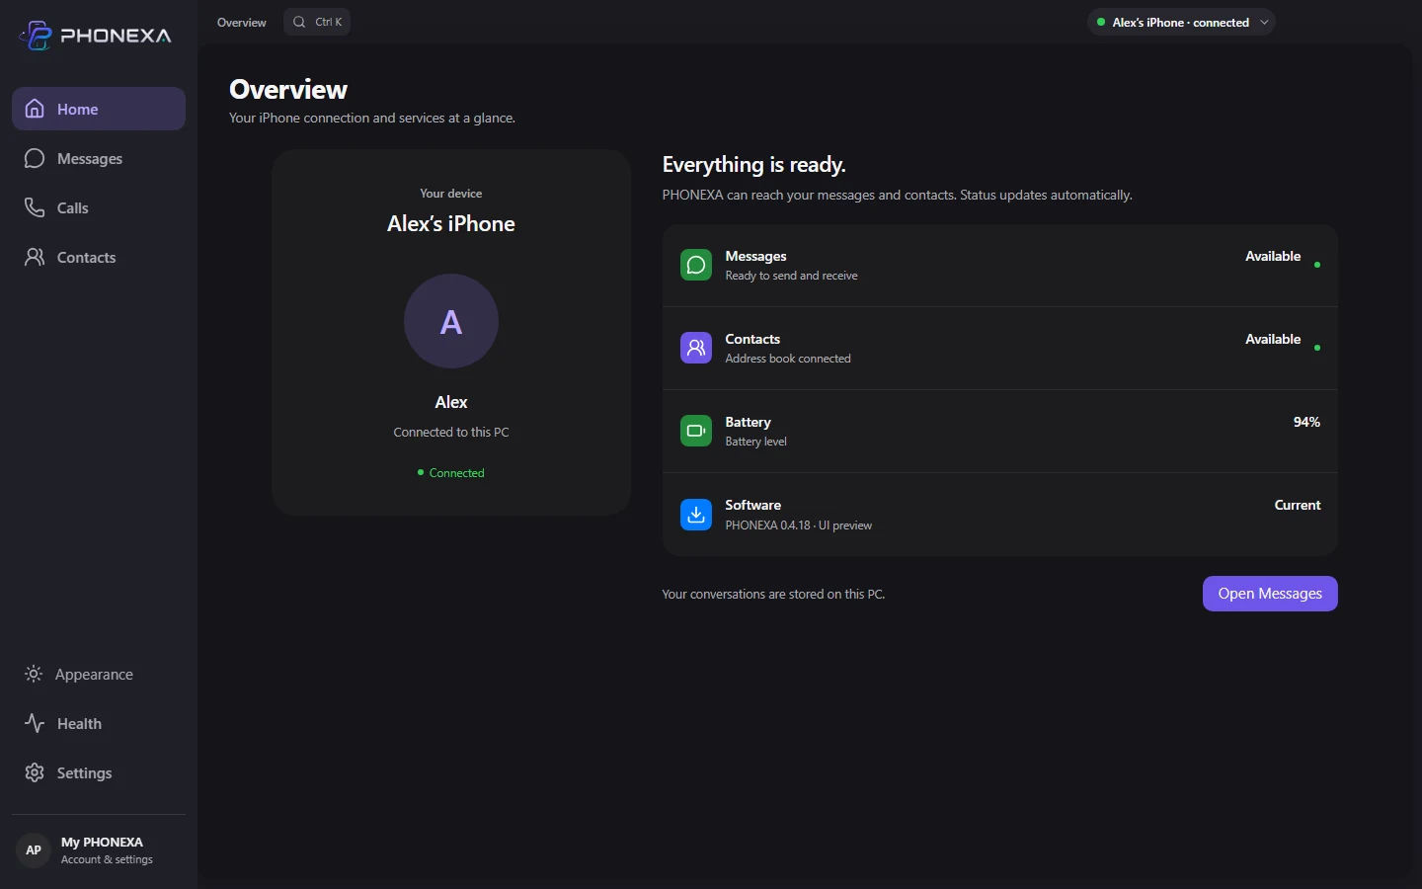
Task: Click the Open Messages button
Action: [x=1270, y=594]
